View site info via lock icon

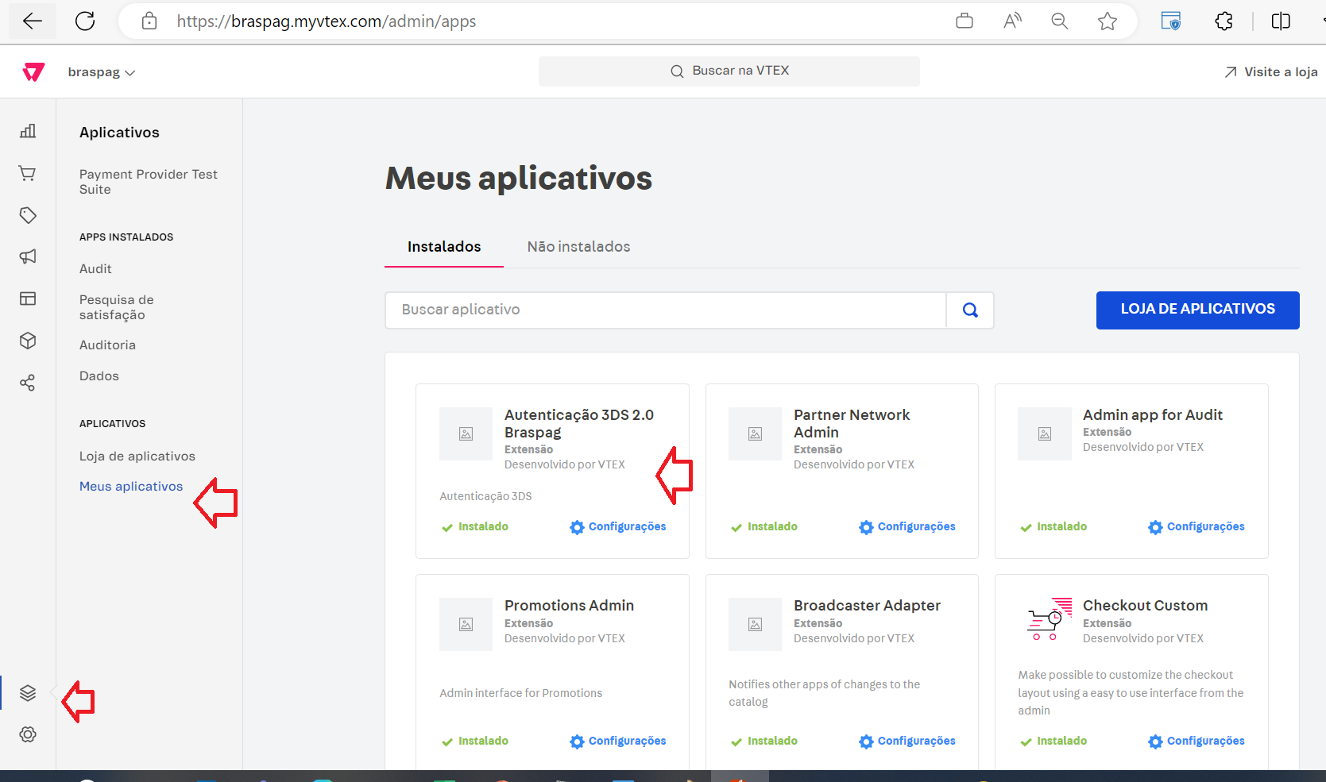(149, 21)
